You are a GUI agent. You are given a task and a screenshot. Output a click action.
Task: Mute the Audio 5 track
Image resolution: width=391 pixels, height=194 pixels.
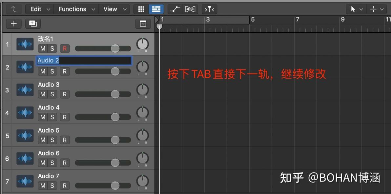click(x=43, y=140)
